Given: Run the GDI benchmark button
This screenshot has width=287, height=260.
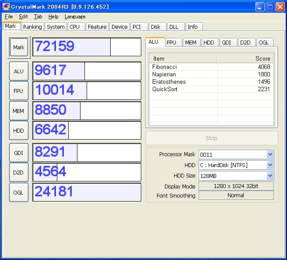Looking at the screenshot, I should tap(19, 153).
